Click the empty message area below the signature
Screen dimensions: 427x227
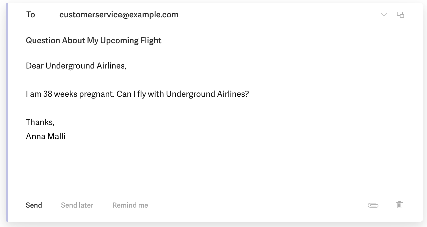pyautogui.click(x=206, y=165)
